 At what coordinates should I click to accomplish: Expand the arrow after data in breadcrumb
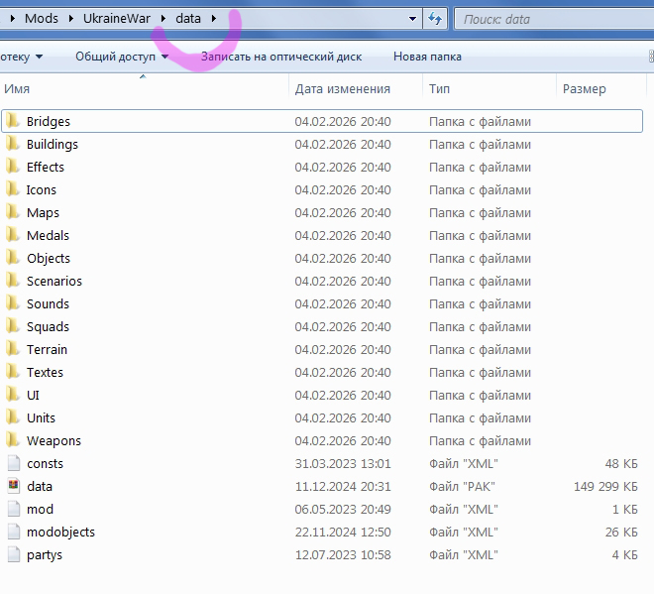point(214,19)
